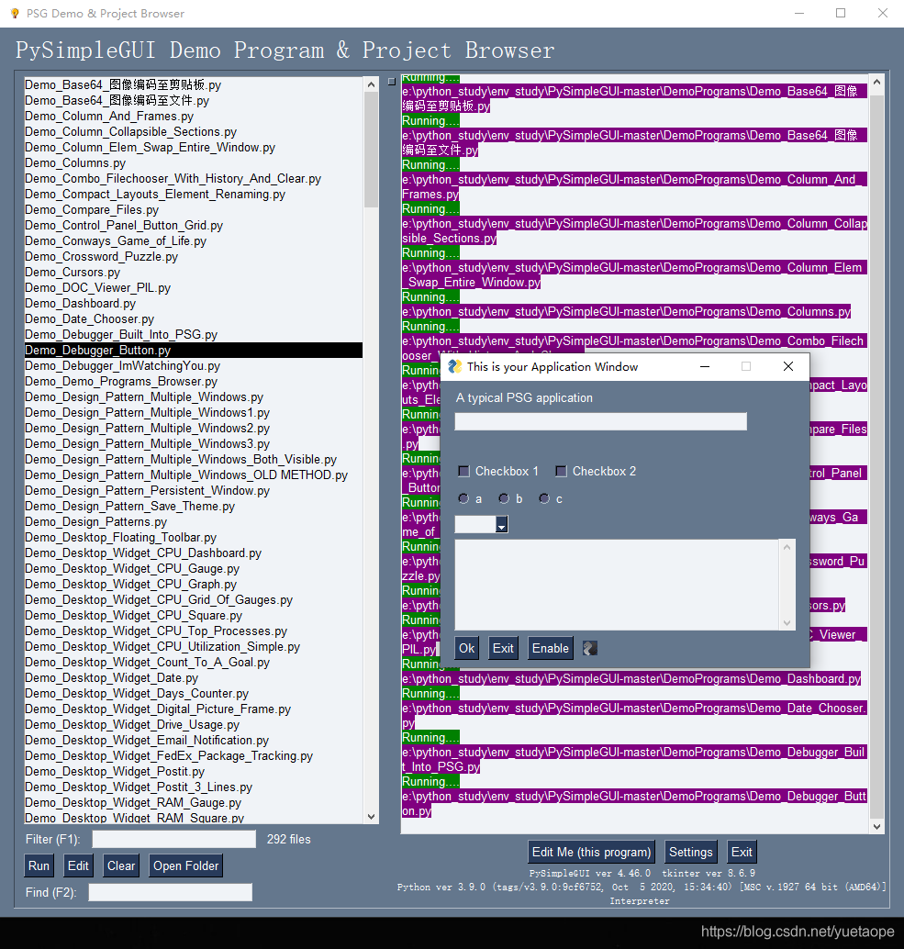Click the Ok button in Application Window
The image size is (904, 949).
coord(466,648)
